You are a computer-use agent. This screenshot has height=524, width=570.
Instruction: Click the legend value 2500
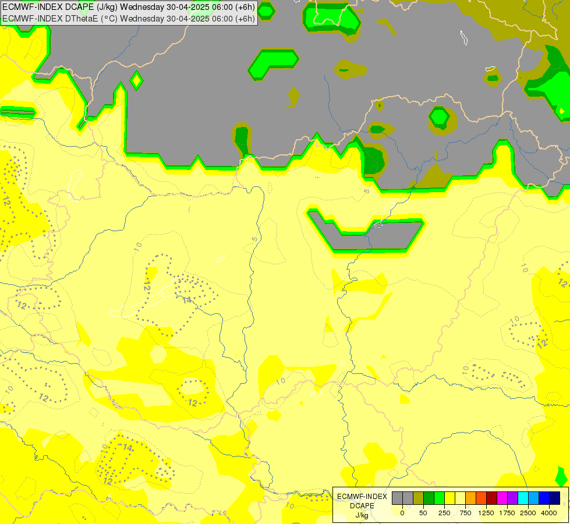pos(528,513)
